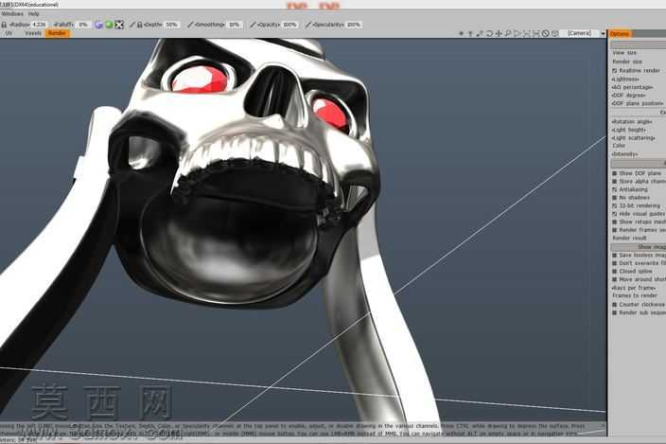Click the Depth percentage field

(x=171, y=25)
